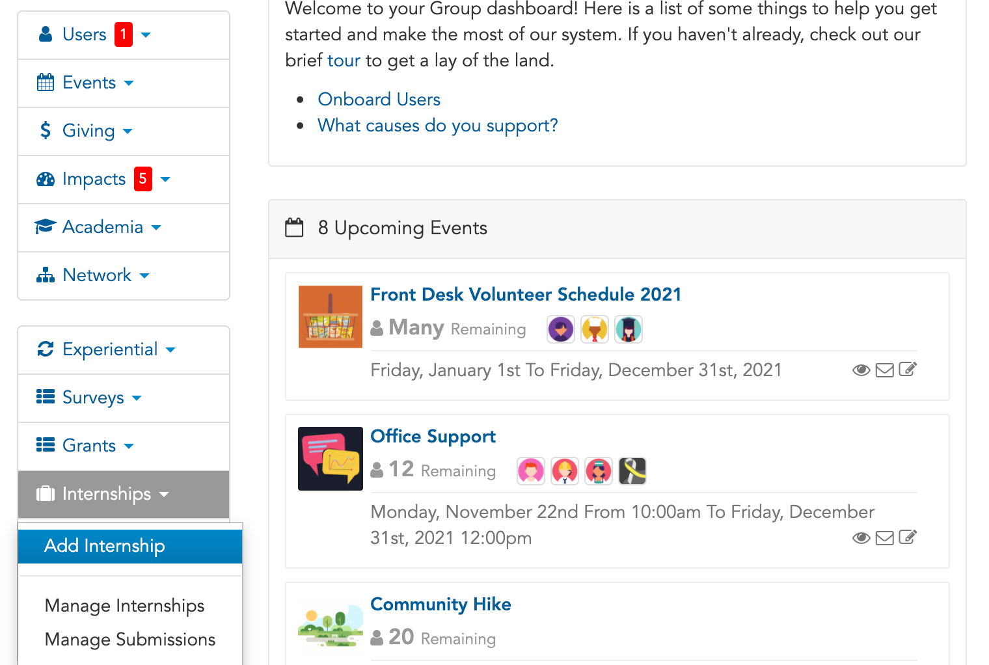Toggle the eye view icon for Office Support event
This screenshot has height=665, width=989.
[861, 538]
